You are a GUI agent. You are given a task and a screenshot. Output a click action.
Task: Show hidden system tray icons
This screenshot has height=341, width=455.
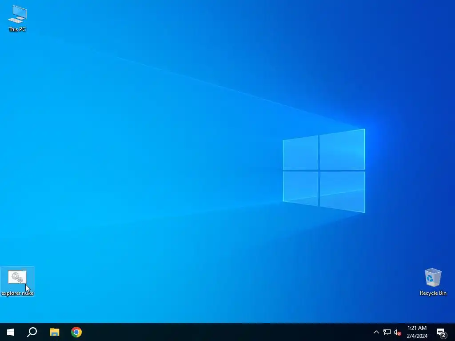pos(376,332)
